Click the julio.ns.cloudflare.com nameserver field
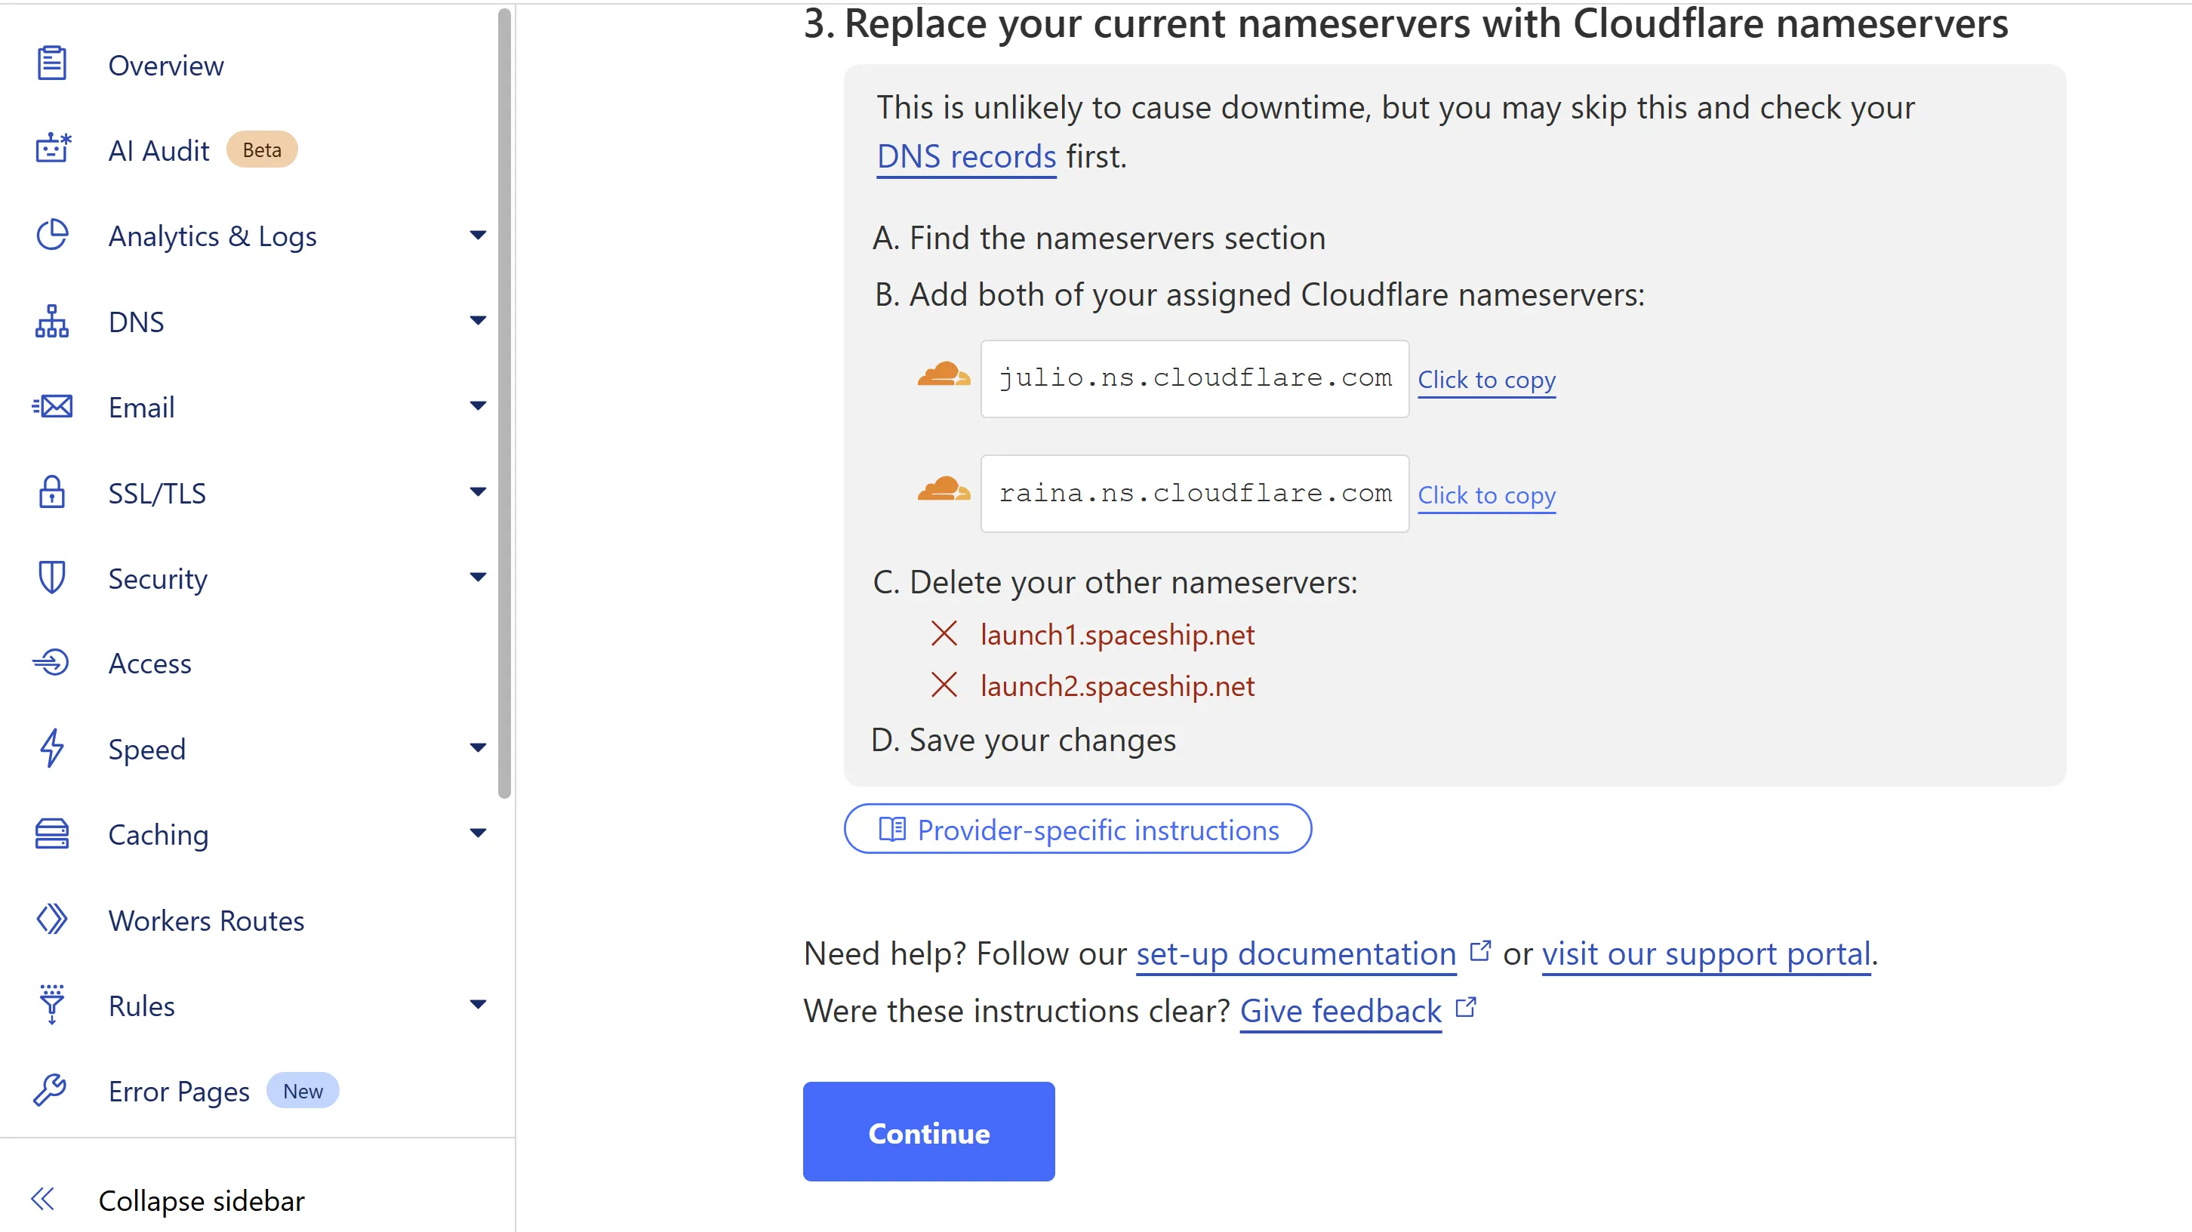The width and height of the screenshot is (2192, 1232). click(1195, 379)
